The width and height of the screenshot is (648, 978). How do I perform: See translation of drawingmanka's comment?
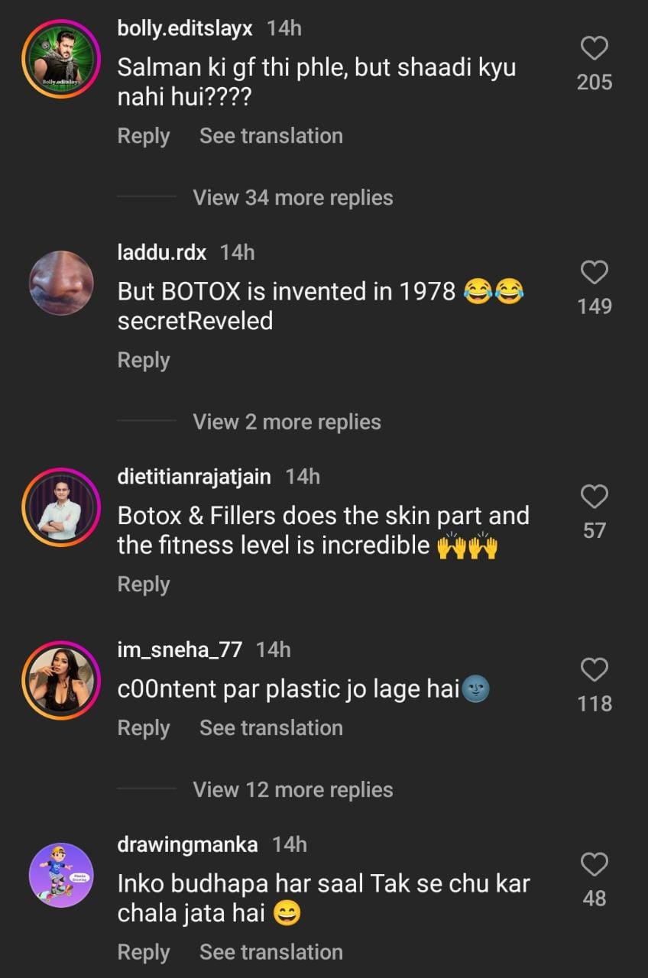[271, 952]
